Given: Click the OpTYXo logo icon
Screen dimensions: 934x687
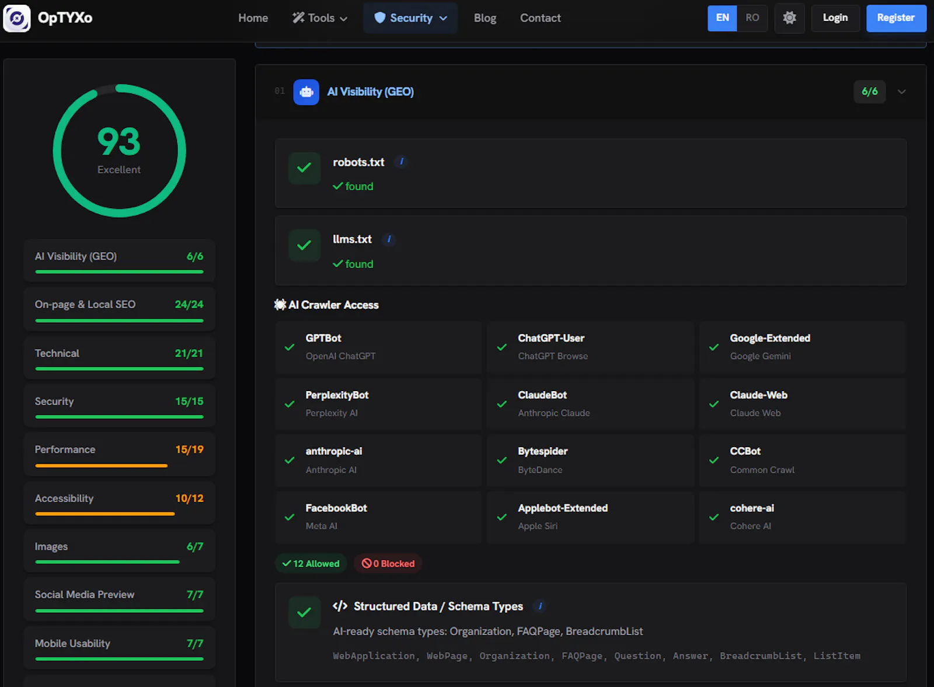Looking at the screenshot, I should 17,18.
